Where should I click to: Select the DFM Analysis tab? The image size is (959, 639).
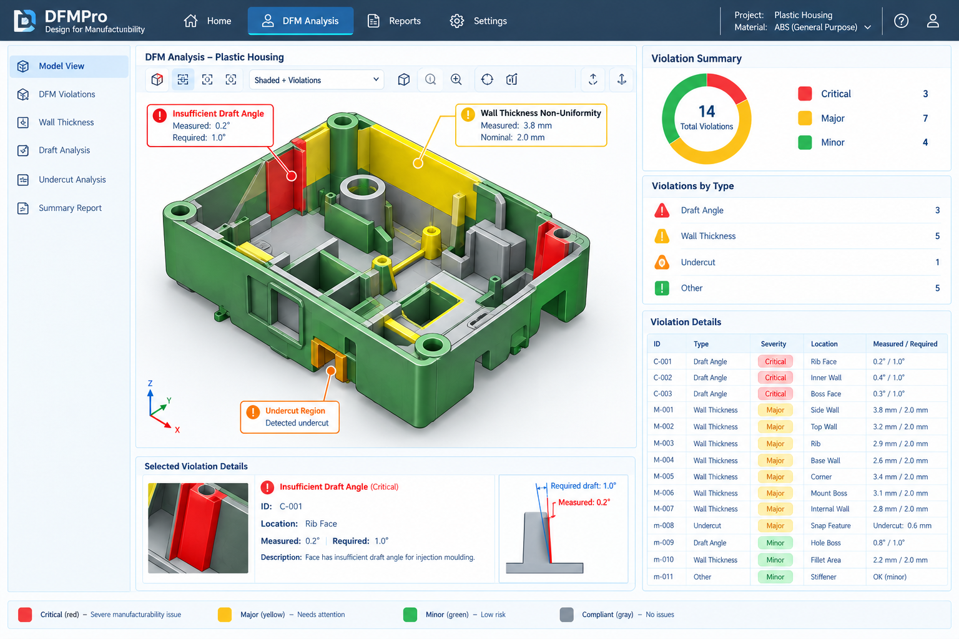300,21
